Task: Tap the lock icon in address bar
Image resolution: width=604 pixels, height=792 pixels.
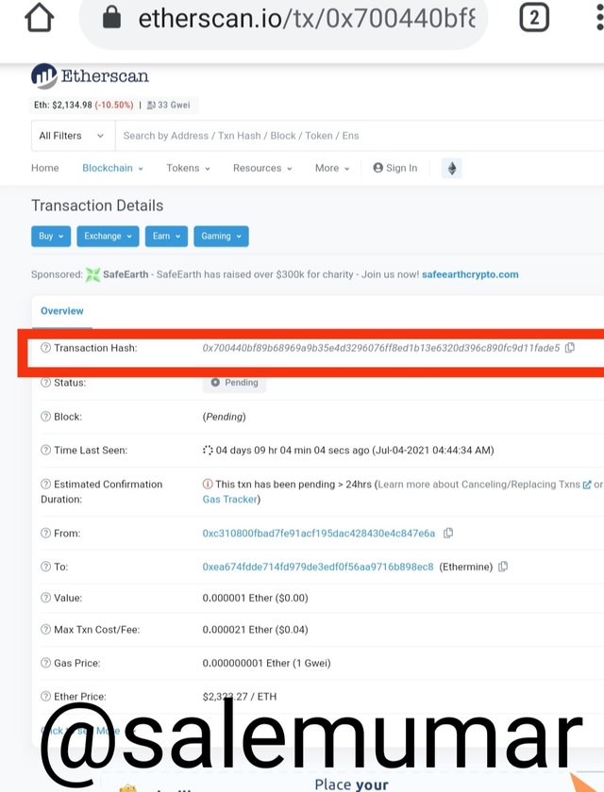Action: pyautogui.click(x=111, y=18)
